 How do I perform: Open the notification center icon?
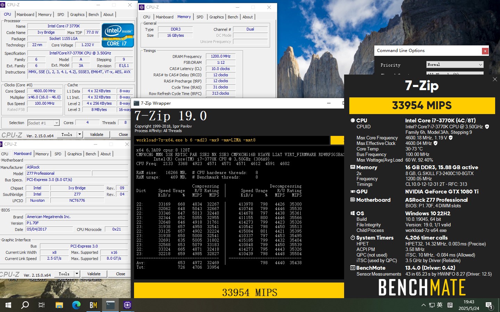pos(489,305)
